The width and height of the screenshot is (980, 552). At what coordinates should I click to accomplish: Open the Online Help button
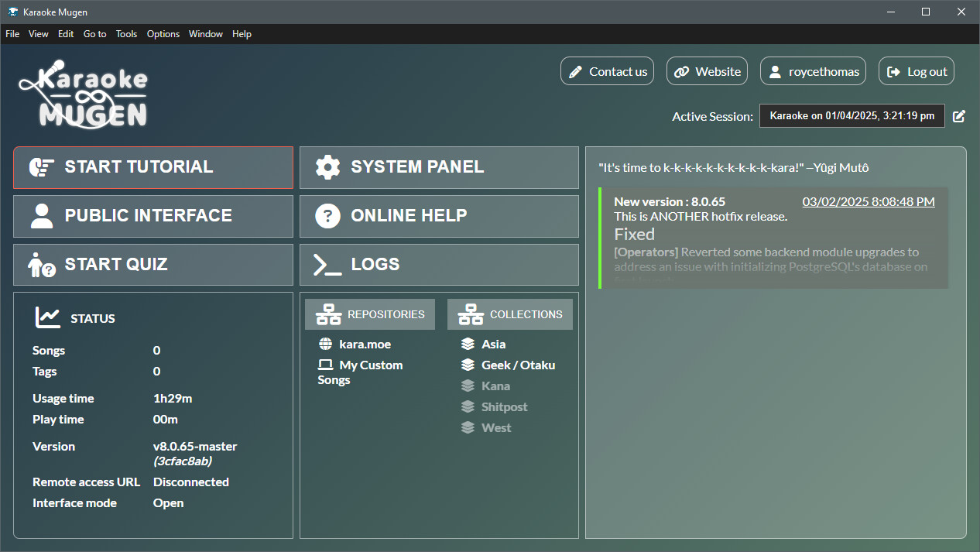[x=439, y=216]
